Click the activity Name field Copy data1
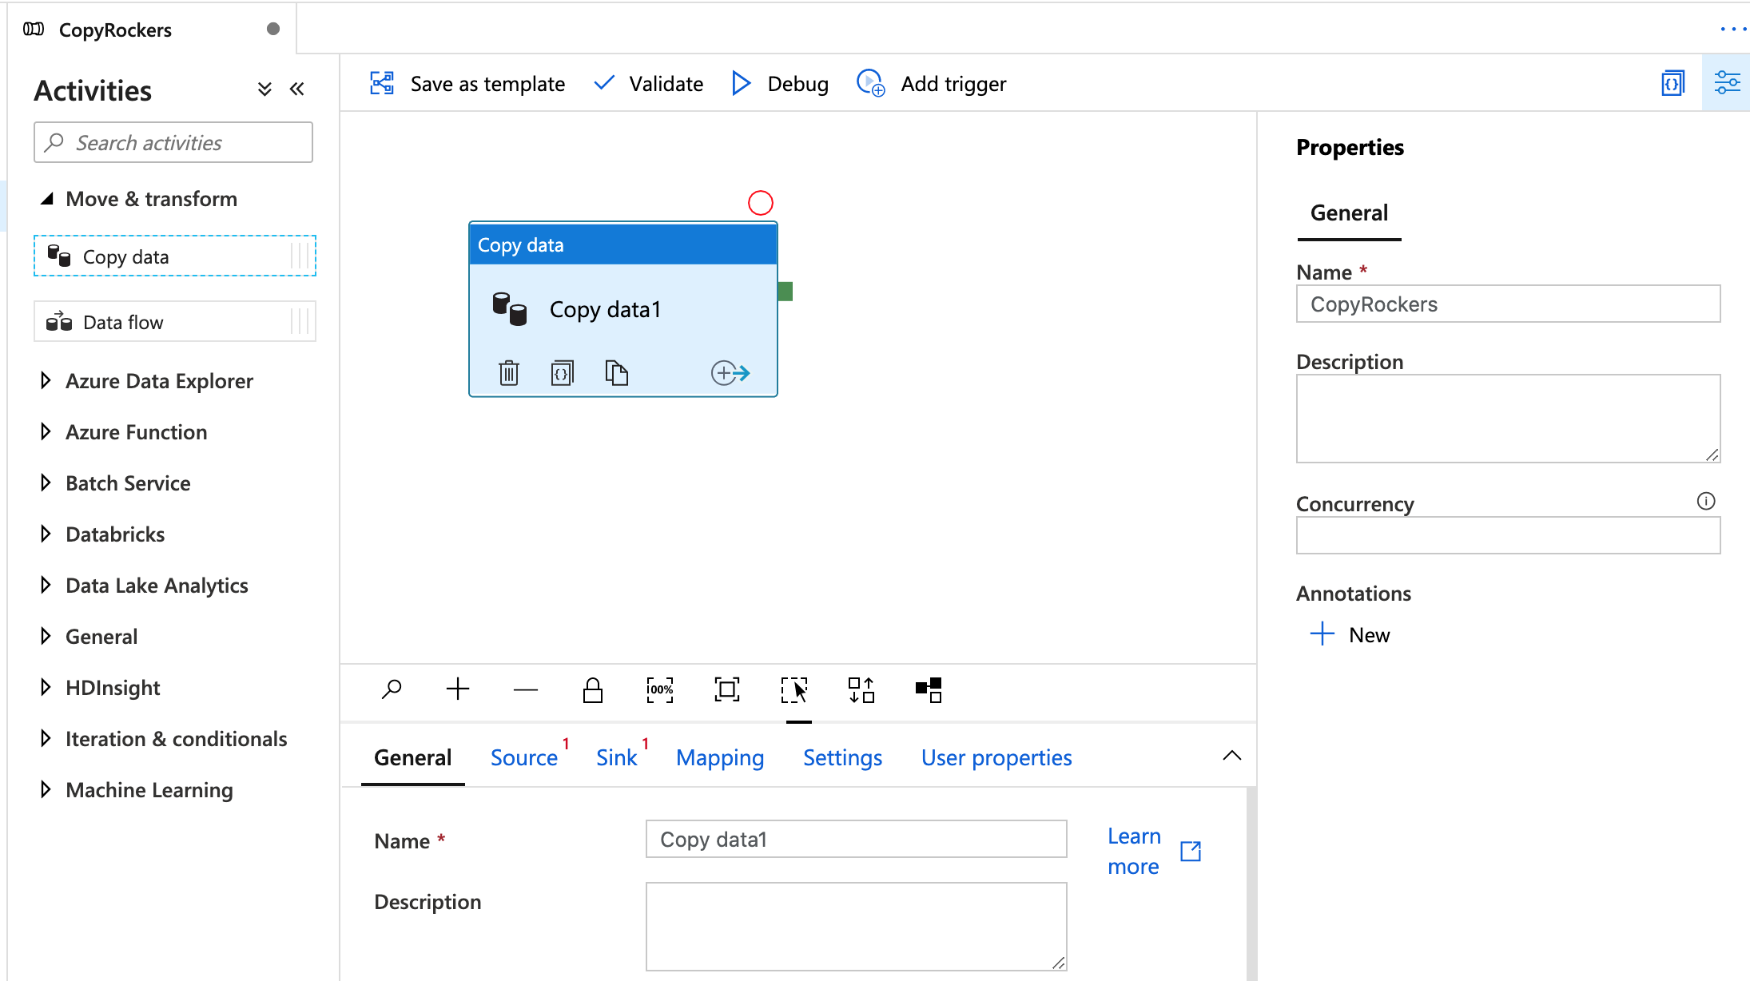 point(856,839)
